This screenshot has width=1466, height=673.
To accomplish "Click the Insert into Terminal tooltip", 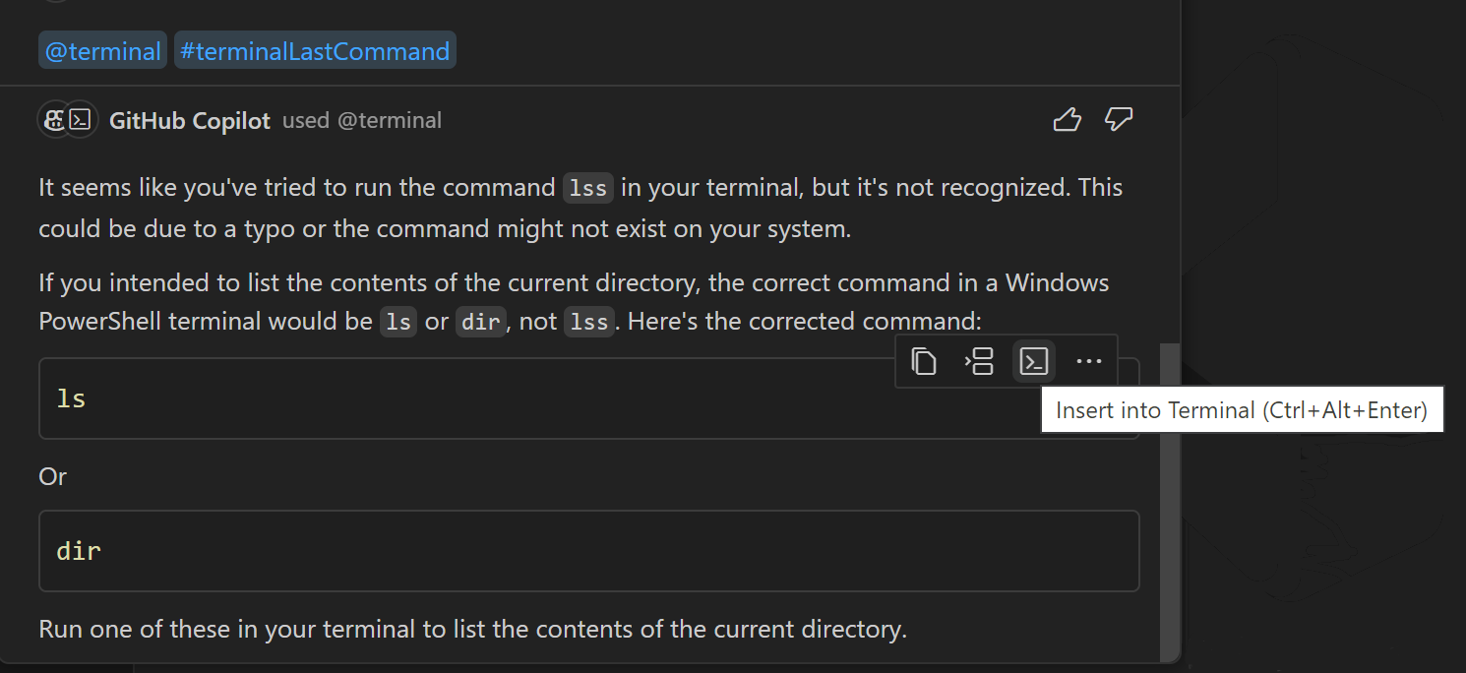I will tap(1242, 409).
